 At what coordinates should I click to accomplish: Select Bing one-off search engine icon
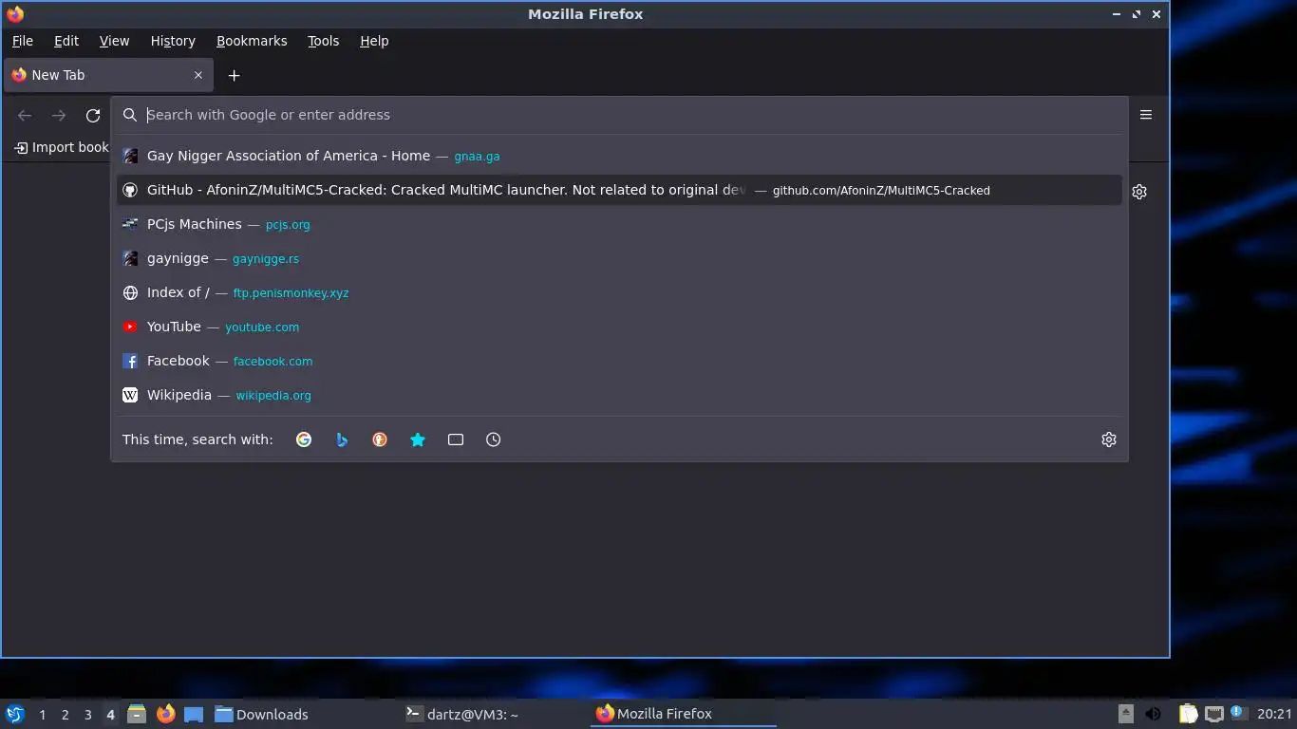click(x=342, y=439)
